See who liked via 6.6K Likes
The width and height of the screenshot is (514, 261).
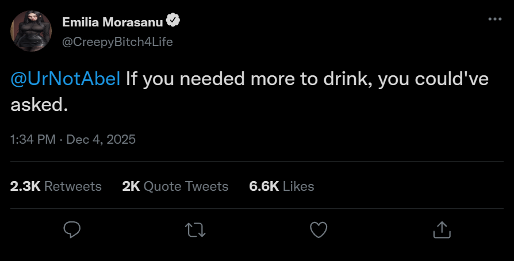(x=281, y=186)
